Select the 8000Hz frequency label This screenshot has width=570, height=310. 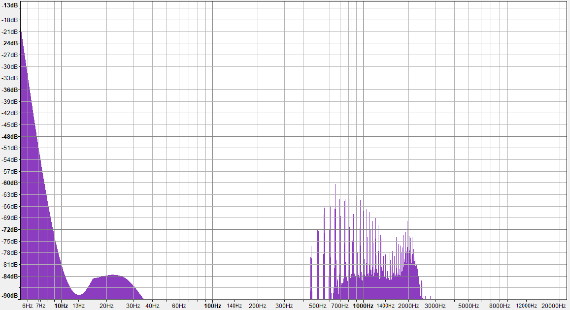tap(500, 306)
